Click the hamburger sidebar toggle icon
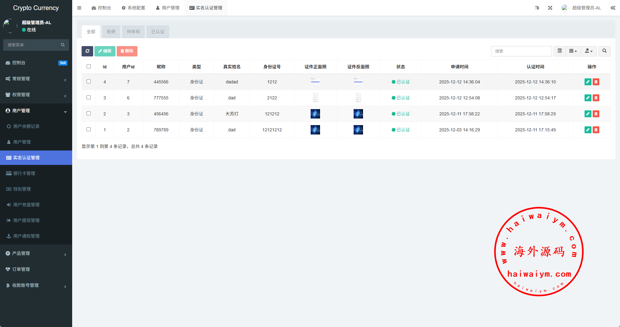The width and height of the screenshot is (620, 327). point(79,8)
